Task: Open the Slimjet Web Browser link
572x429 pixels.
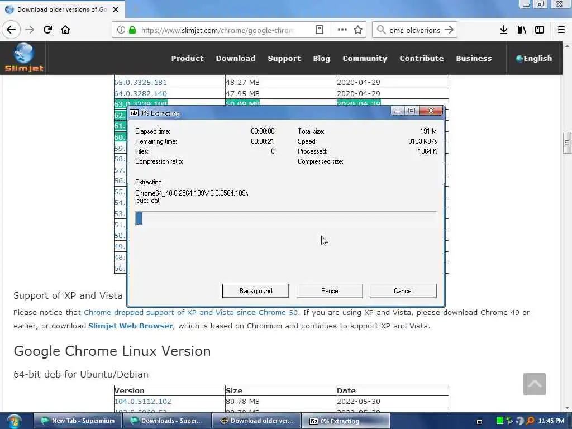Action: tap(130, 326)
